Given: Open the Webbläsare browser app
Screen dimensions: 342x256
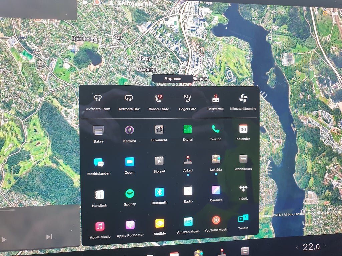Looking at the screenshot, I should coord(243,159).
